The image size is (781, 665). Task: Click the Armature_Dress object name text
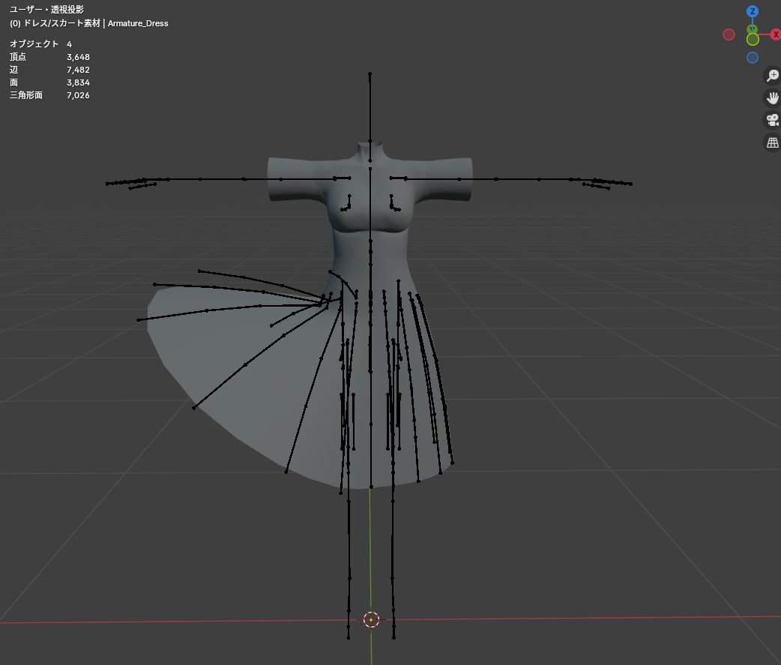(x=138, y=23)
